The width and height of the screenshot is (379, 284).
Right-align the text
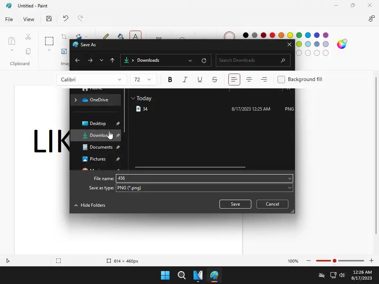264,80
